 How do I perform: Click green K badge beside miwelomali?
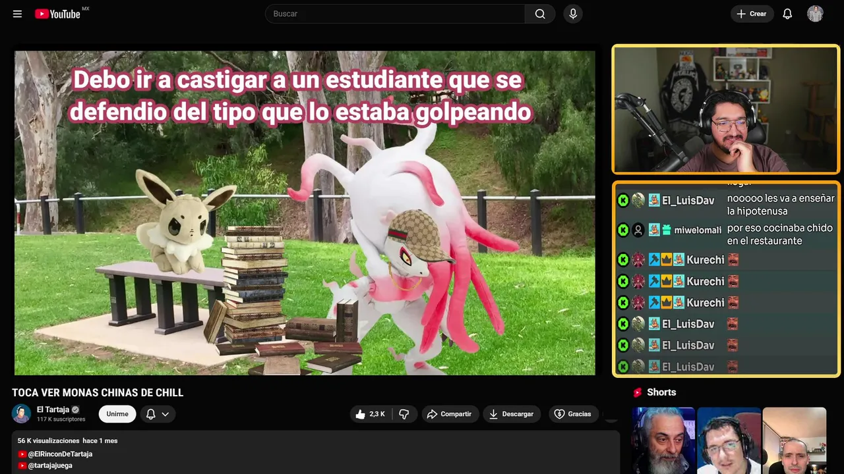point(623,230)
